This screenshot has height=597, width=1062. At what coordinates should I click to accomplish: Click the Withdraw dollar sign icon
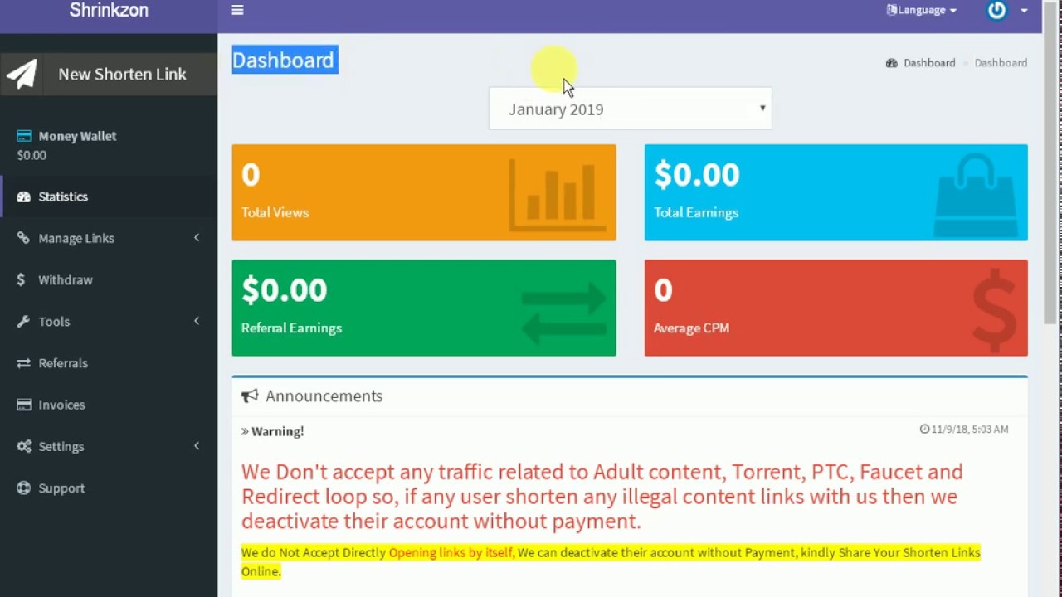coord(22,280)
